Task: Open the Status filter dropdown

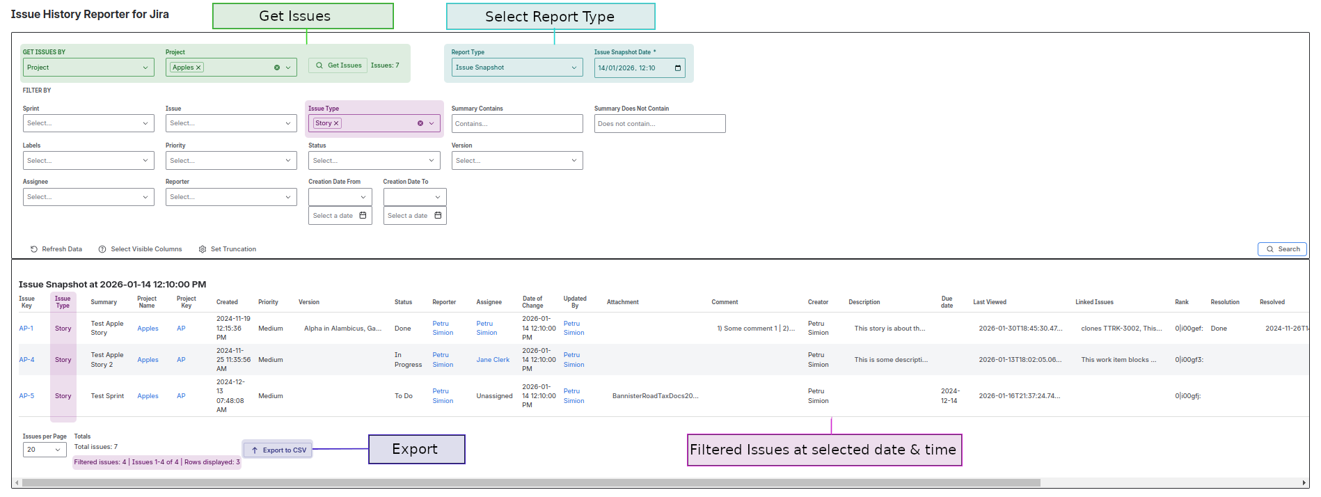Action: [x=374, y=161]
